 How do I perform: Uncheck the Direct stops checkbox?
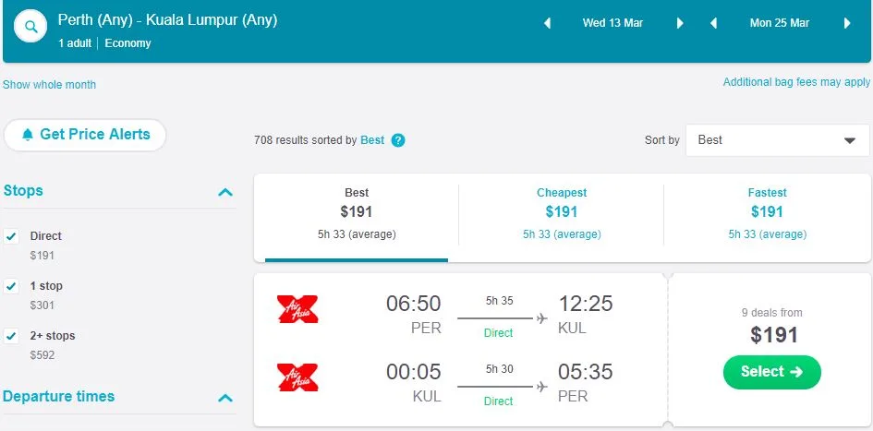pyautogui.click(x=12, y=236)
